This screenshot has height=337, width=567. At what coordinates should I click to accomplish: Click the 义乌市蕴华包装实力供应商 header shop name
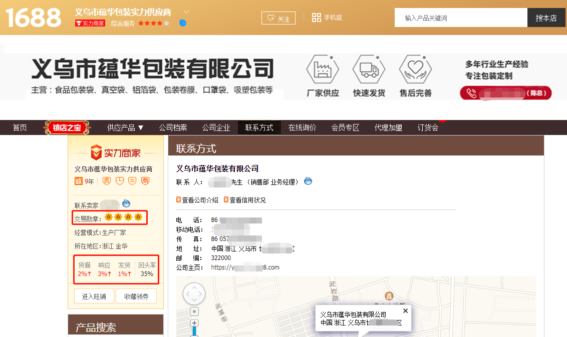click(123, 12)
